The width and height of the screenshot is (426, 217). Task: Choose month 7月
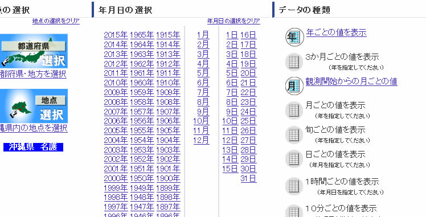coord(203,92)
